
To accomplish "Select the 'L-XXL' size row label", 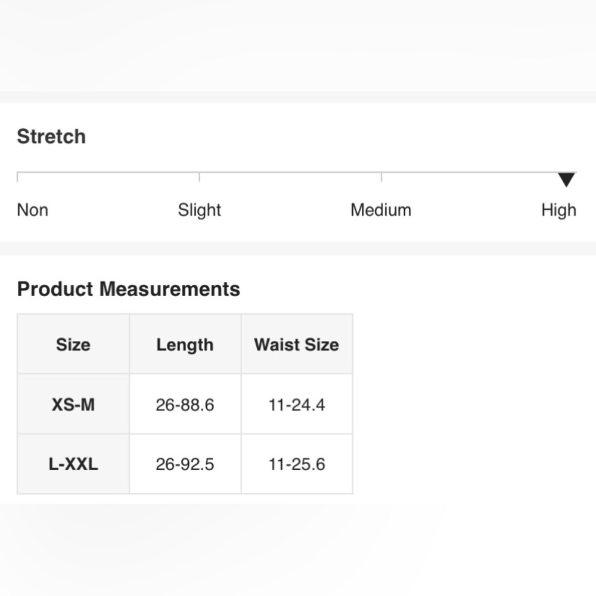I will tap(73, 464).
